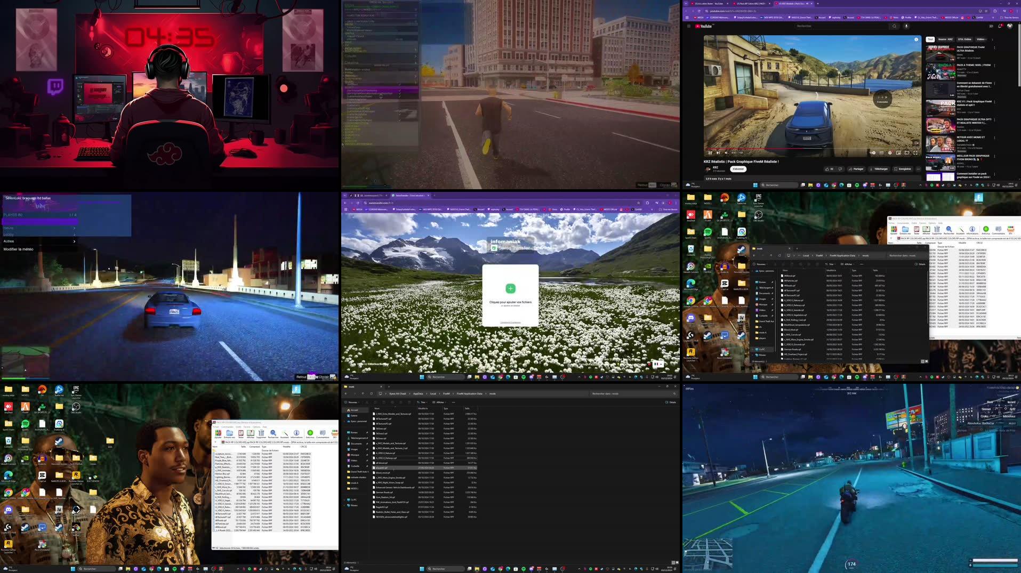
Task: Open YouTube player settings gear
Action: click(x=890, y=152)
